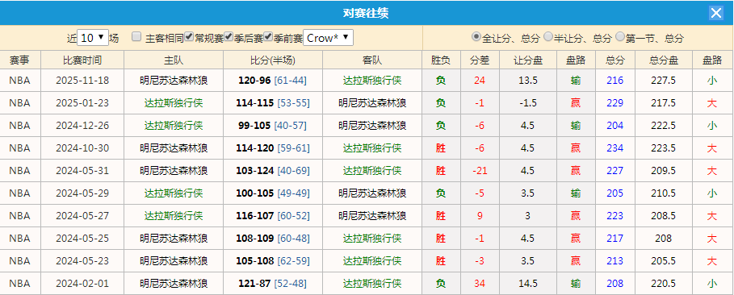This screenshot has height=295, width=734.
Task: Click total score 227
Action: 615,171
